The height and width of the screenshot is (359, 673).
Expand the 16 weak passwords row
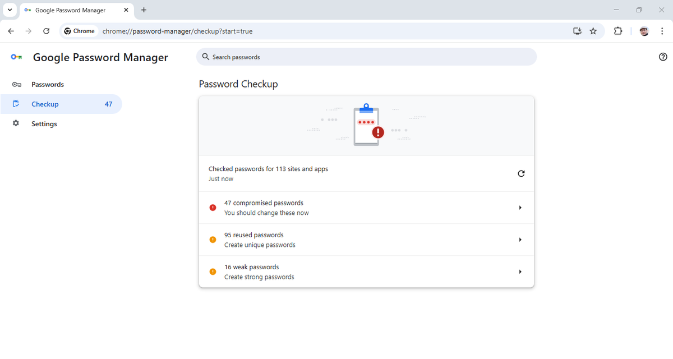[x=520, y=271]
